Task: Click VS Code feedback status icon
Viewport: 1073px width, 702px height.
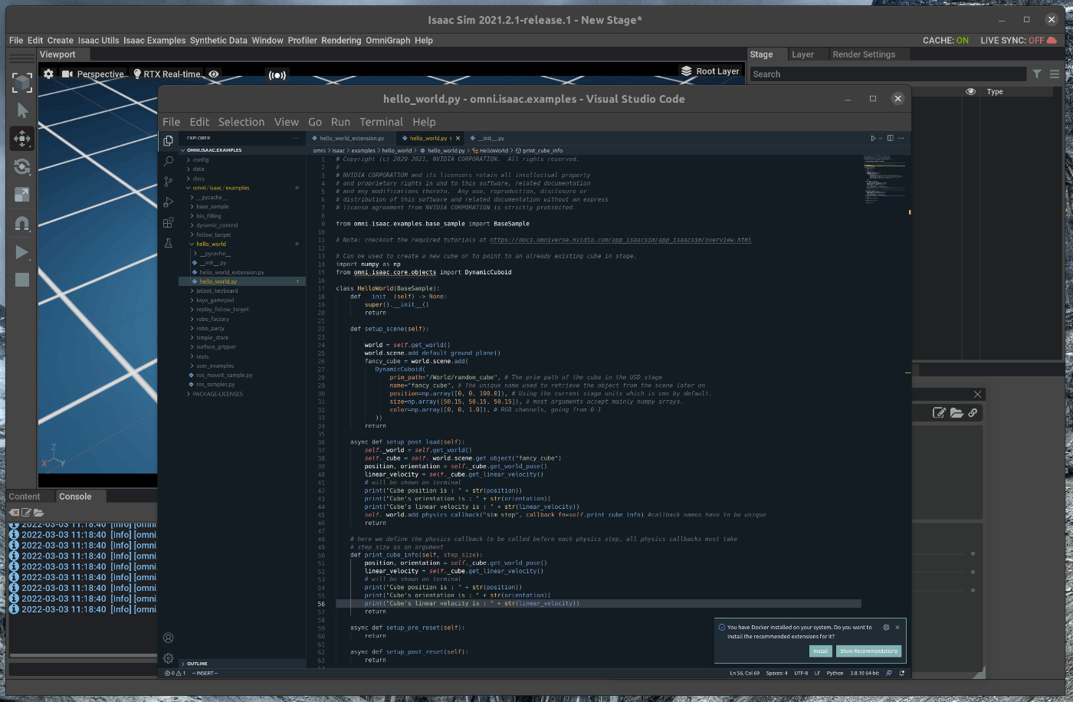Action: pos(889,673)
